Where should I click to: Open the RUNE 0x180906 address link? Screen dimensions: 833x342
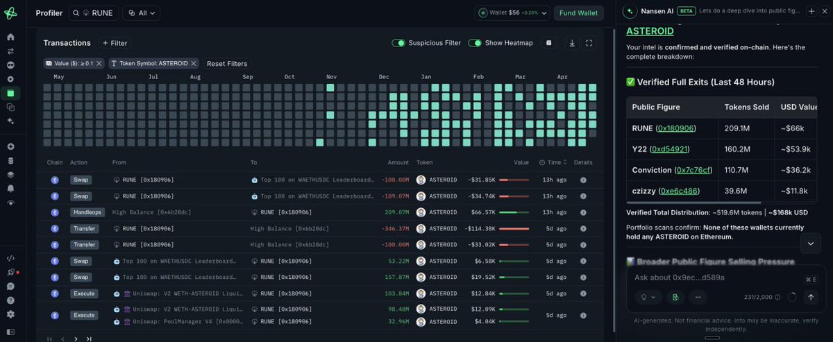pos(676,128)
